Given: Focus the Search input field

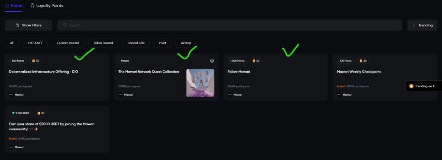Looking at the screenshot, I should 230,25.
